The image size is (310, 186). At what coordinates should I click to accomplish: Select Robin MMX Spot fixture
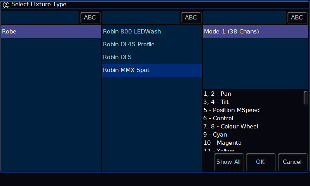tap(152, 70)
